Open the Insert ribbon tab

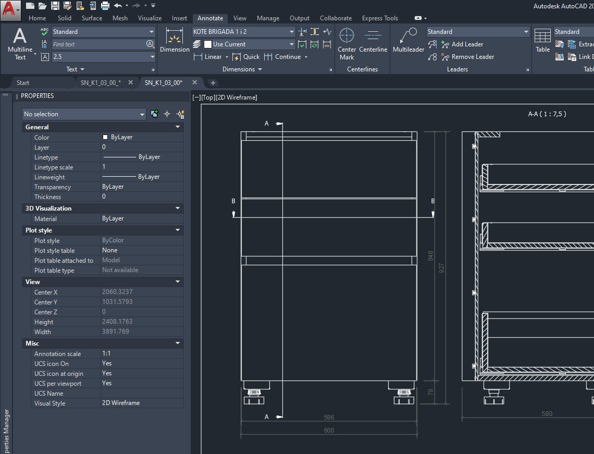[x=179, y=18]
